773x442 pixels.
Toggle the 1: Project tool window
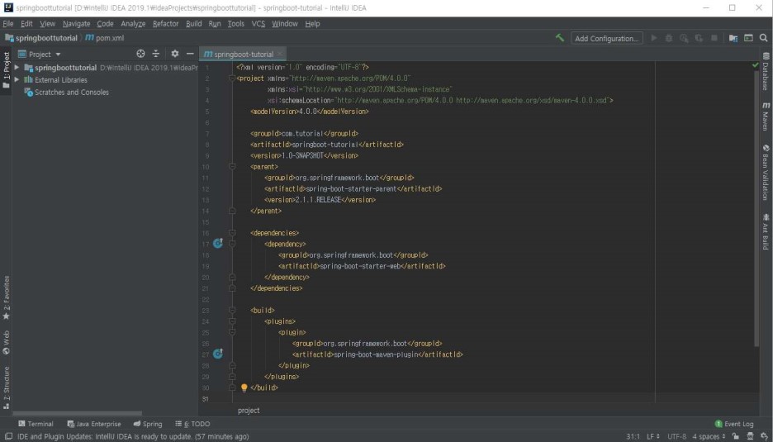6,69
